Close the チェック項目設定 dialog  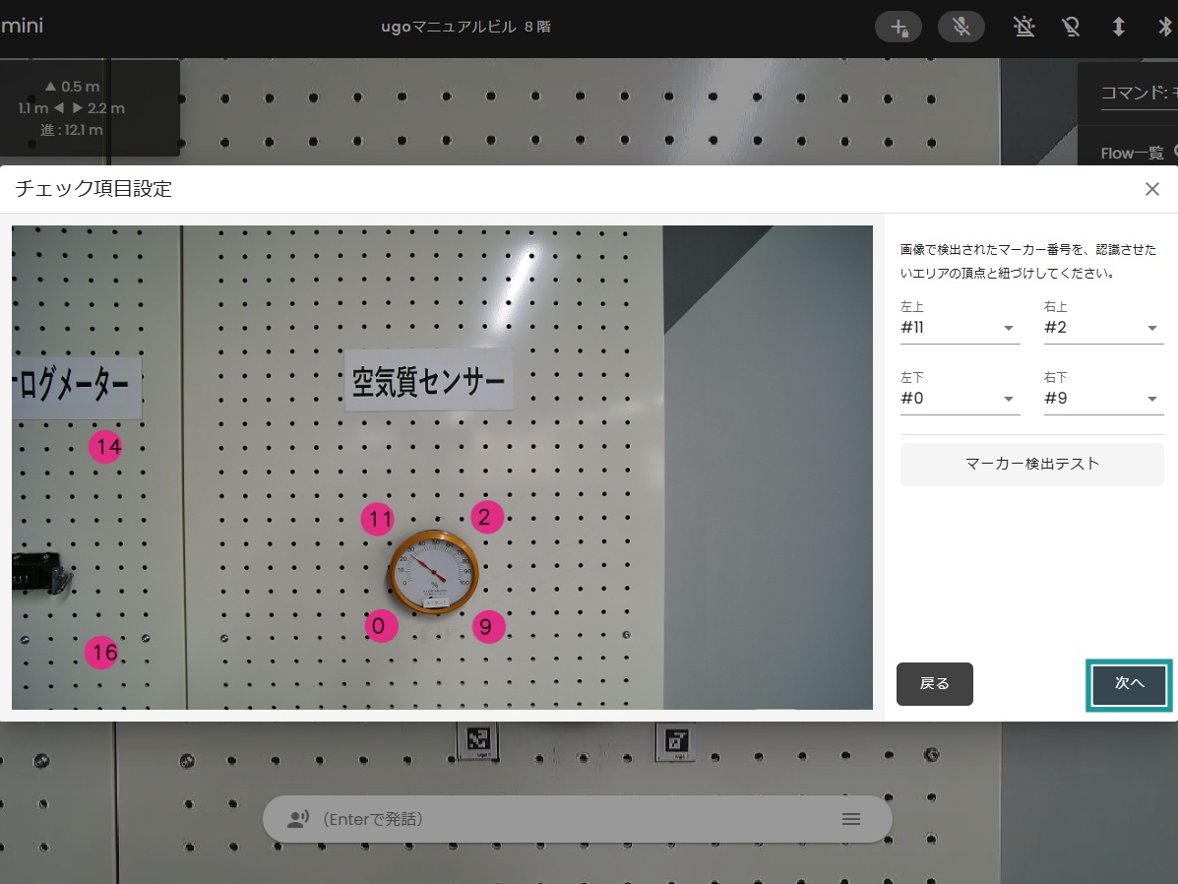[x=1152, y=189]
